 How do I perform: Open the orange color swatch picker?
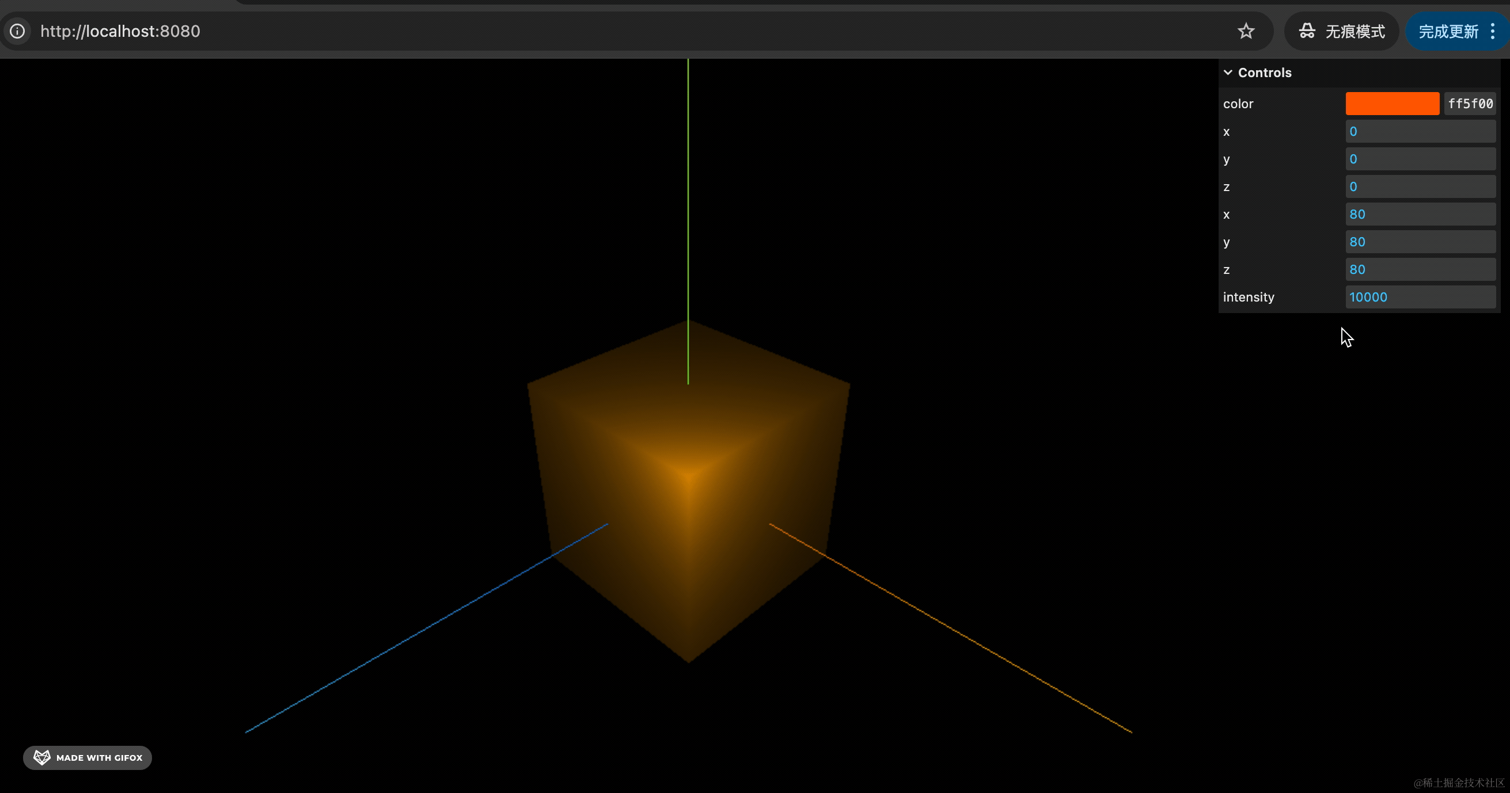click(1392, 104)
